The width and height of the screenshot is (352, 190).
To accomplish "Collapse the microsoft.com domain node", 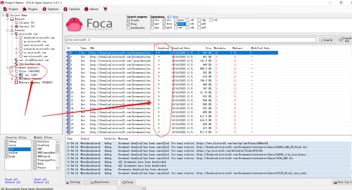I will point(12,34).
